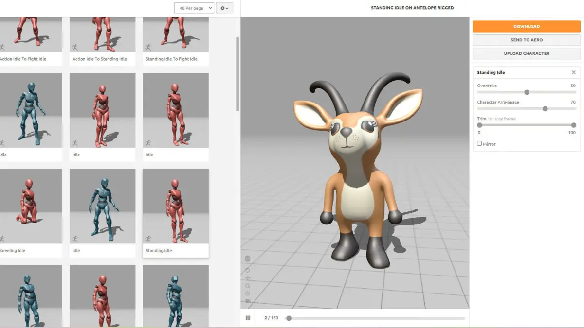Select the zoom magnifier icon in viewport
Screen dimensions: 584x328
click(248, 286)
